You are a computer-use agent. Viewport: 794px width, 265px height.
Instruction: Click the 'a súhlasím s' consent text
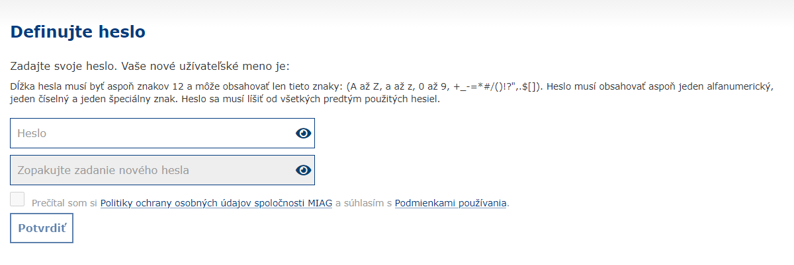tap(363, 203)
